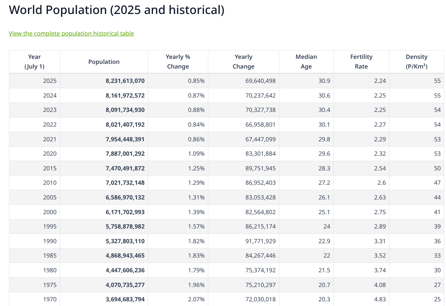Screen dimensions: 446x306
Task: Select the 1985 year cell
Action: coord(34,256)
